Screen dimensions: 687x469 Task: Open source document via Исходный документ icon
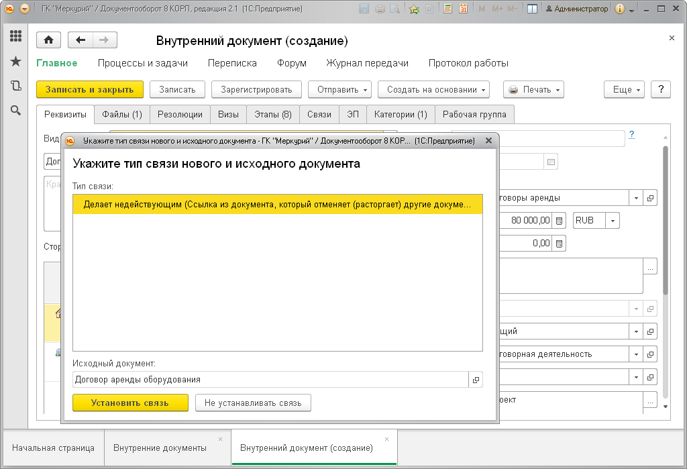click(x=476, y=380)
